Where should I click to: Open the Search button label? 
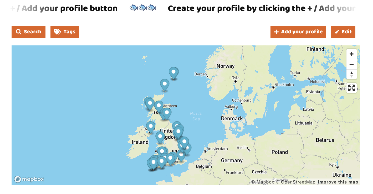(33, 32)
